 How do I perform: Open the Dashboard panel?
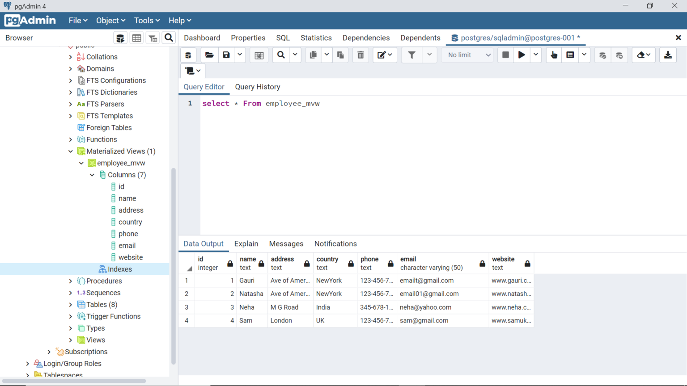coord(202,38)
